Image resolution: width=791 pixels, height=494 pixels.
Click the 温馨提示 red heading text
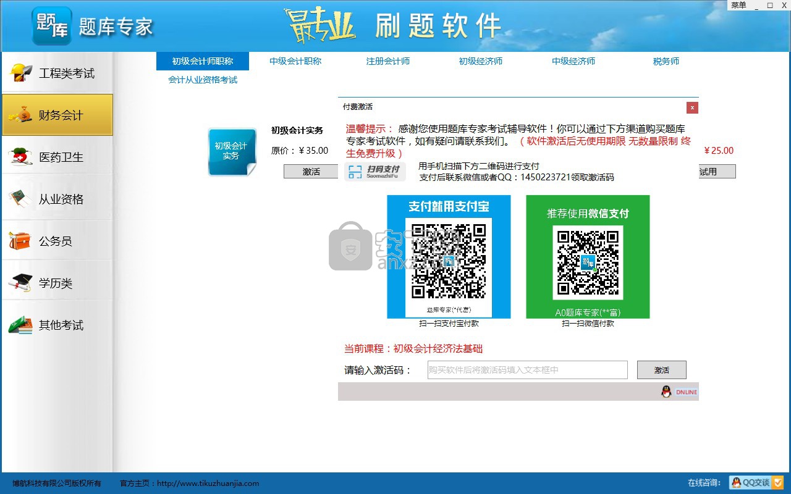click(370, 129)
